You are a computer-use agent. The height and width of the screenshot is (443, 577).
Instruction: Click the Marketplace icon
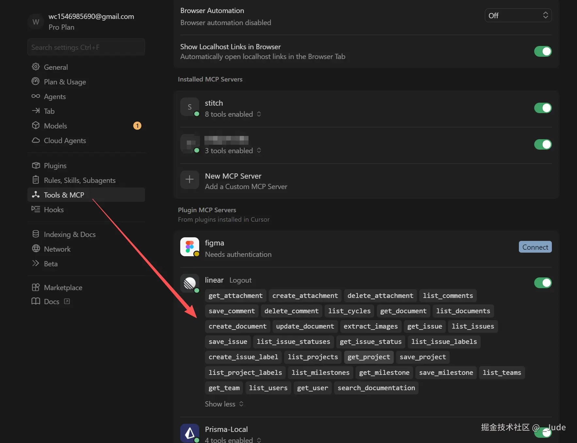[x=36, y=287]
